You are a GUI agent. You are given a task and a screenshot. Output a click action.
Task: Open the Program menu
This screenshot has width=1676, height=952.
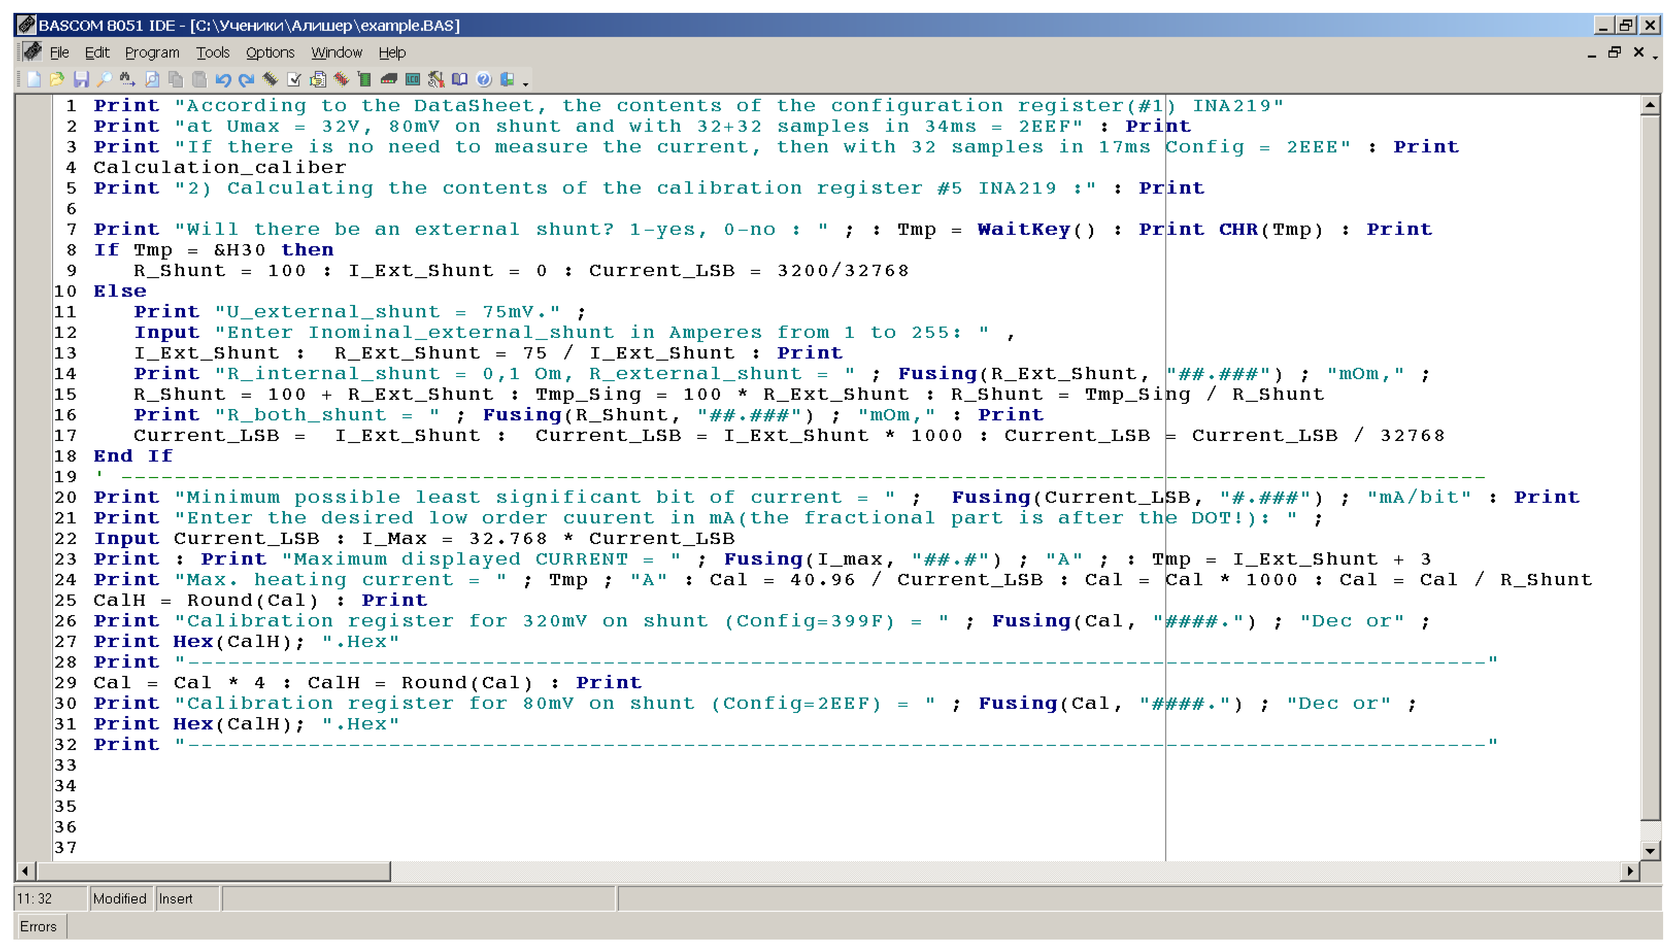tap(152, 53)
